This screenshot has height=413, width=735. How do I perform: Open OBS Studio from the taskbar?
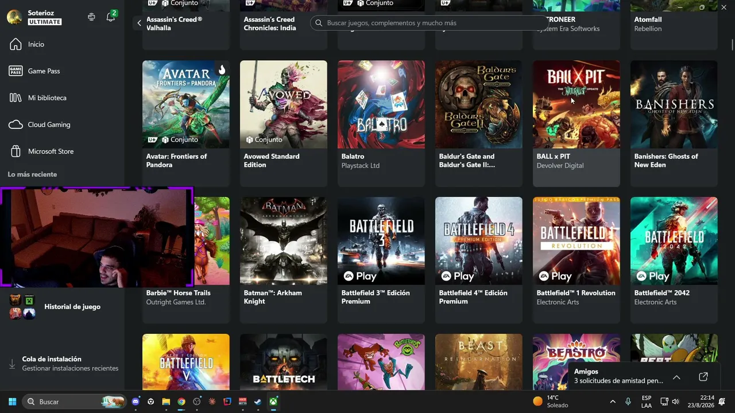[197, 402]
